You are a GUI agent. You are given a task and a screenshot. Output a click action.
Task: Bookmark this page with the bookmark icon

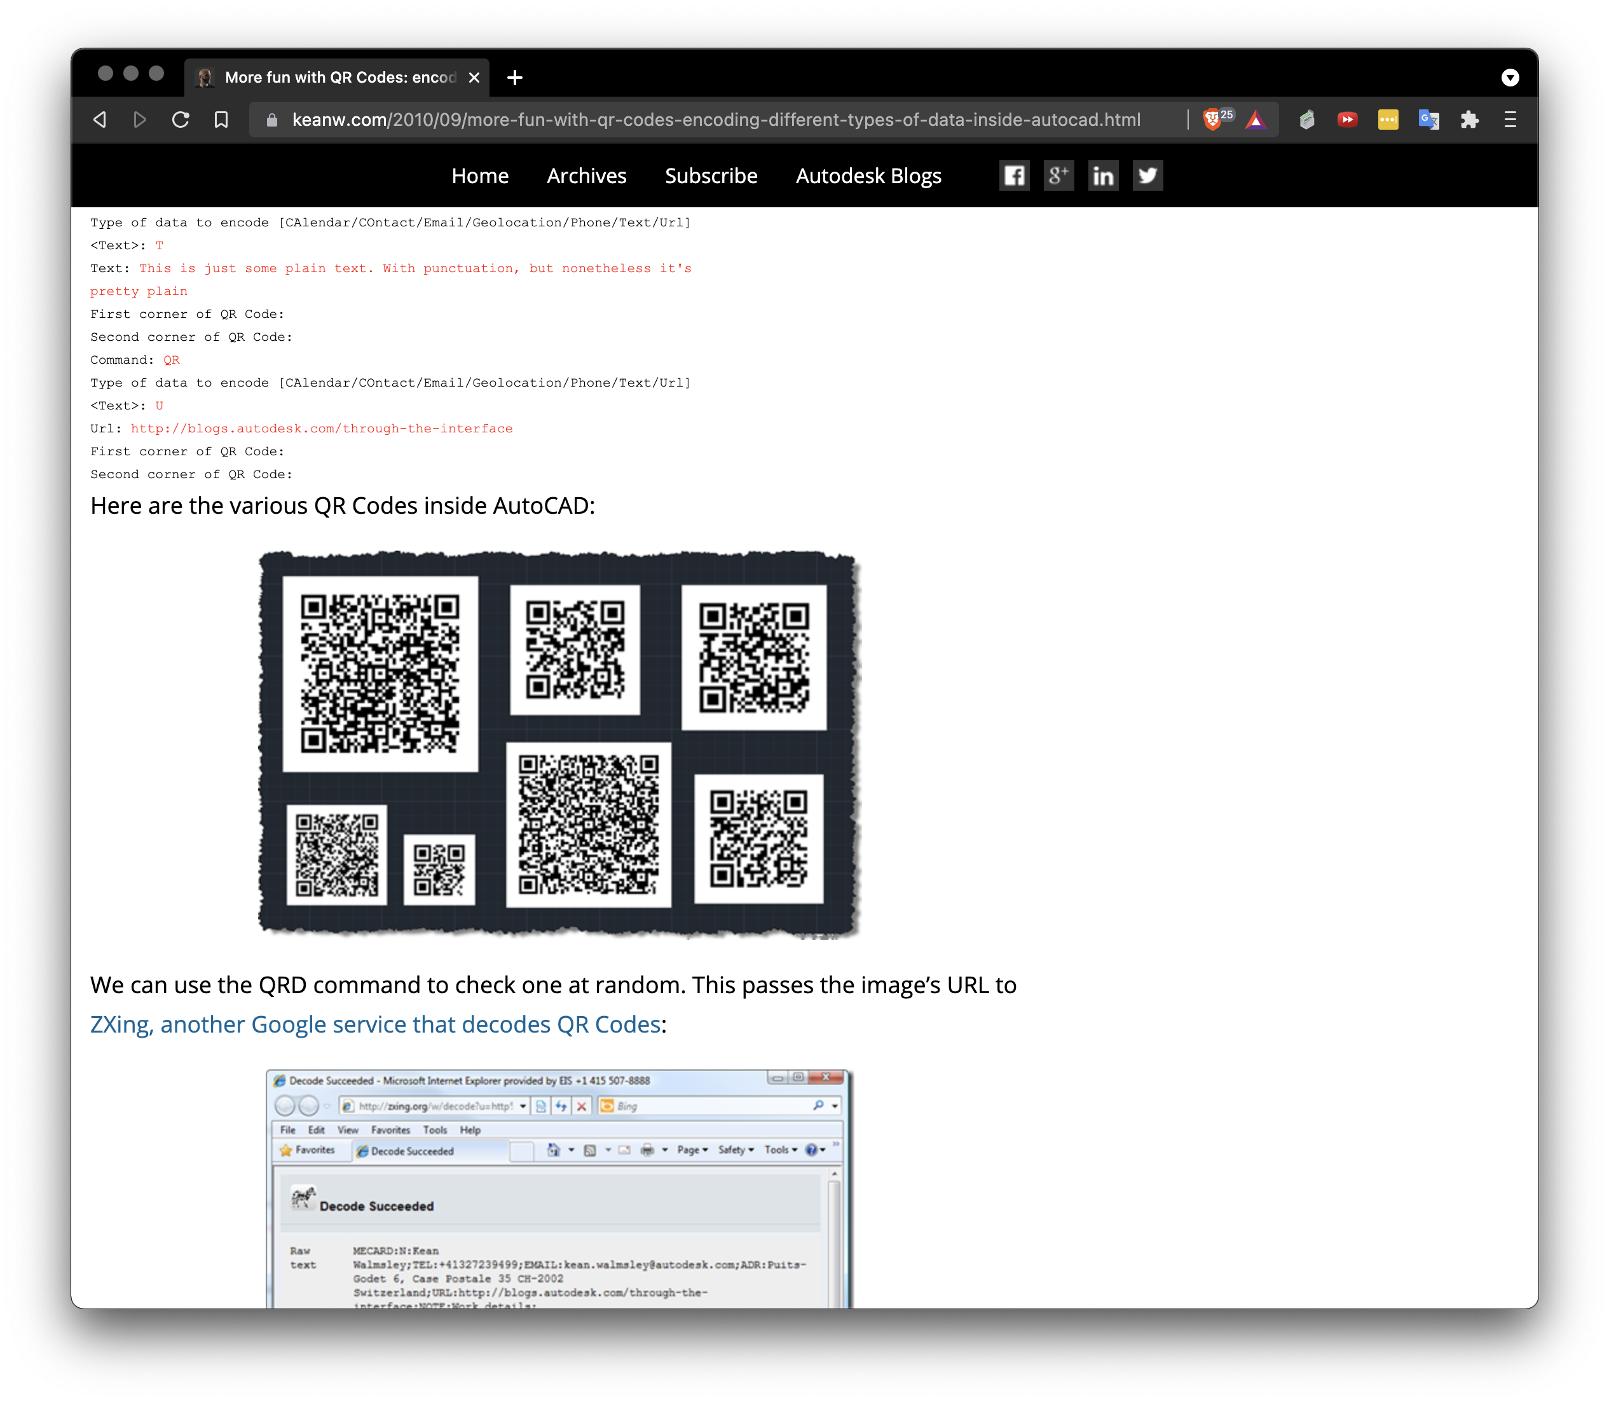pos(221,120)
